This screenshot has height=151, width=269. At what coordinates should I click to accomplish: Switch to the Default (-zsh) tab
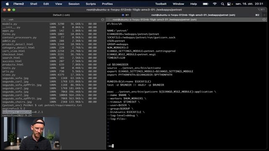pyautogui.click(x=61, y=15)
